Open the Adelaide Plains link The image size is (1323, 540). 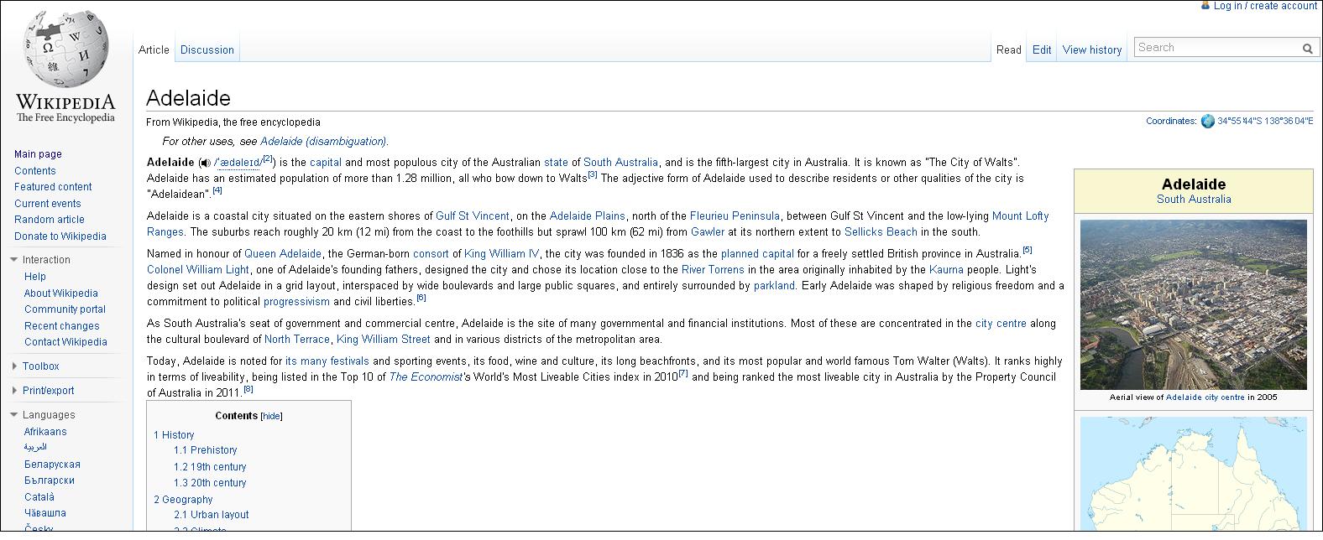coord(588,216)
